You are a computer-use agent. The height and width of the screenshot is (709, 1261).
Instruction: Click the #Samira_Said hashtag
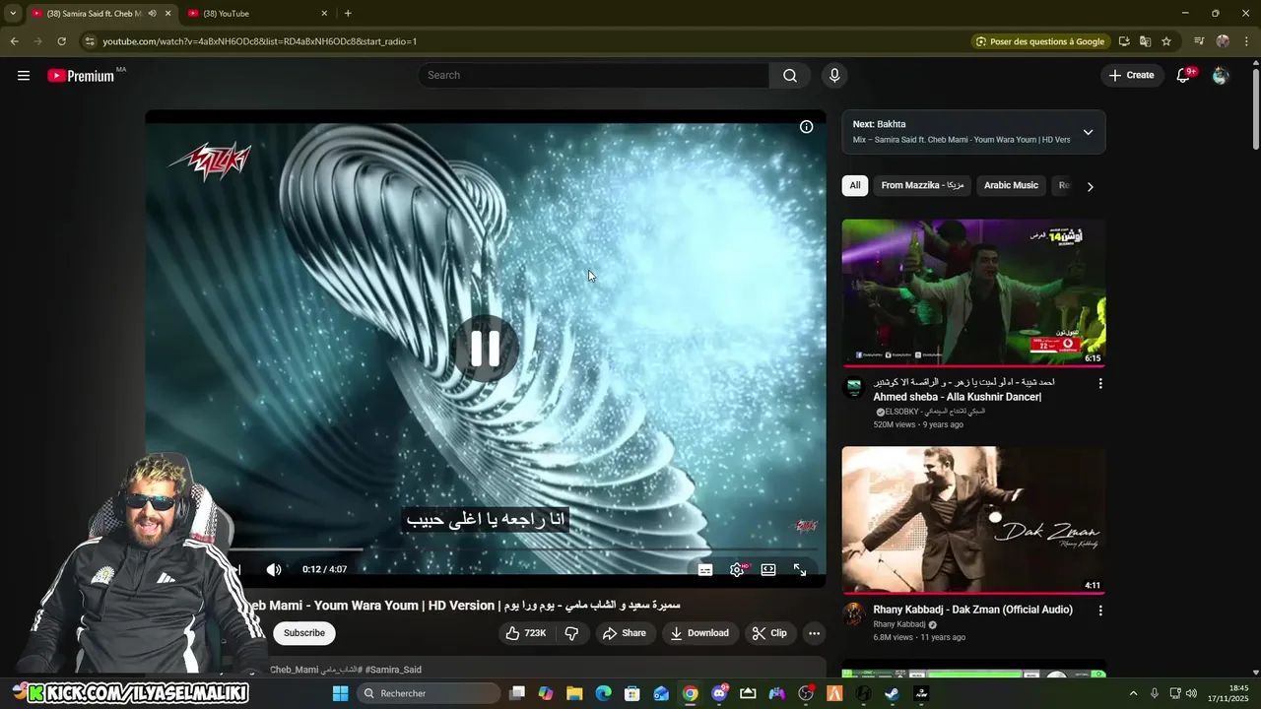point(393,670)
